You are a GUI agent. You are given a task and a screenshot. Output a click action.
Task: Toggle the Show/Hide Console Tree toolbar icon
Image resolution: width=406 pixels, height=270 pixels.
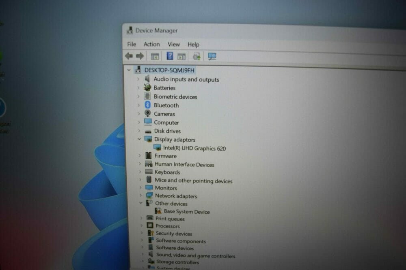155,56
